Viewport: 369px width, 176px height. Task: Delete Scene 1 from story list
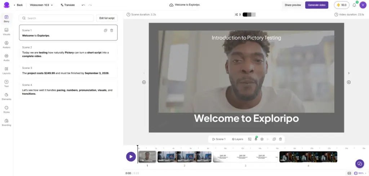coord(112,30)
